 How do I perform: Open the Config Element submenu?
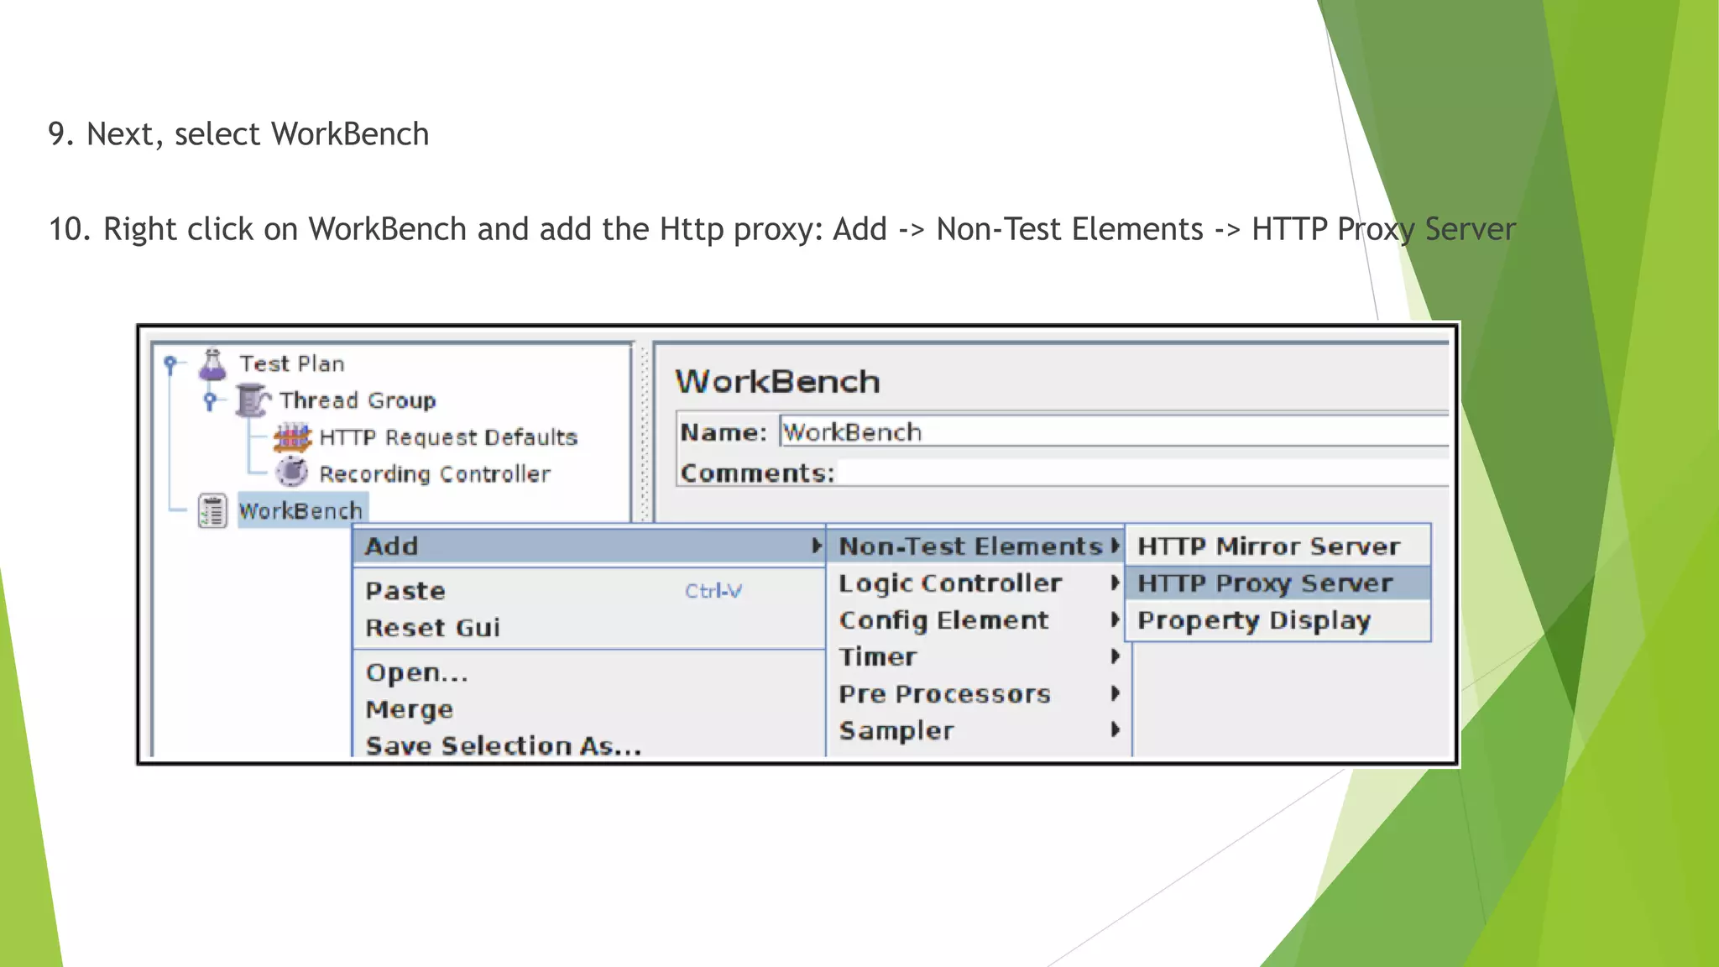(975, 620)
